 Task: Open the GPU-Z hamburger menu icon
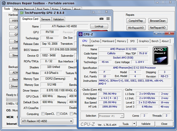108,19
